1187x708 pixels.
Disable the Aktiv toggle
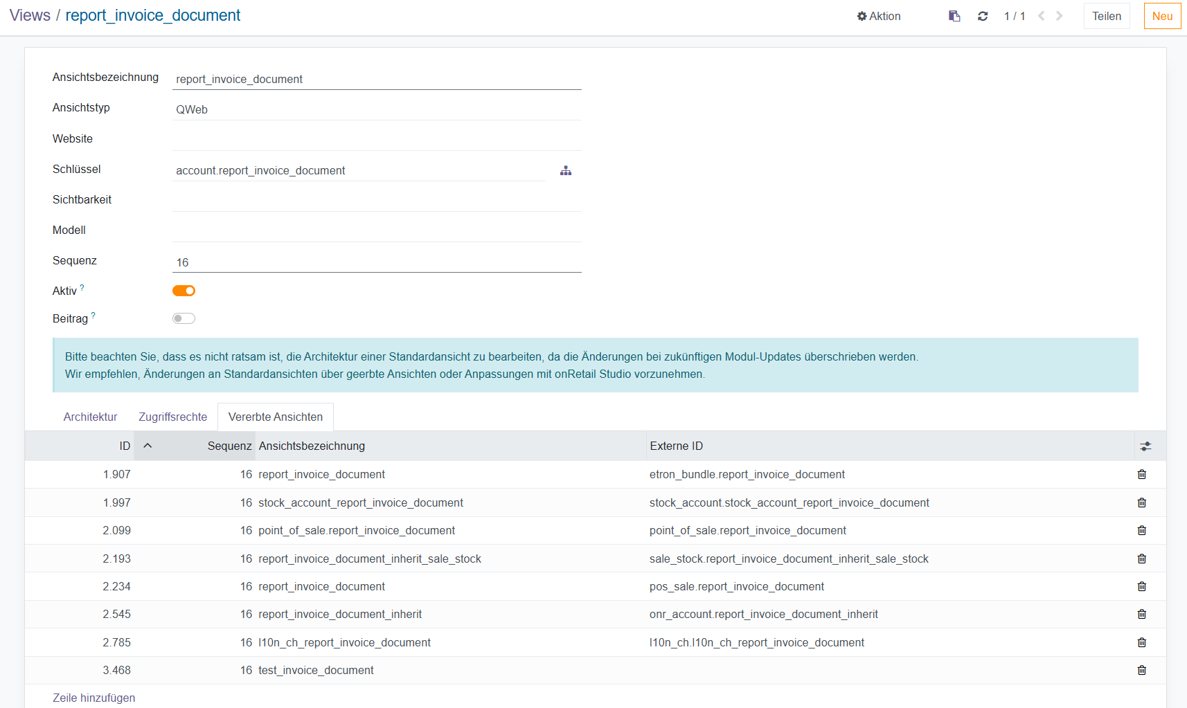coord(184,291)
